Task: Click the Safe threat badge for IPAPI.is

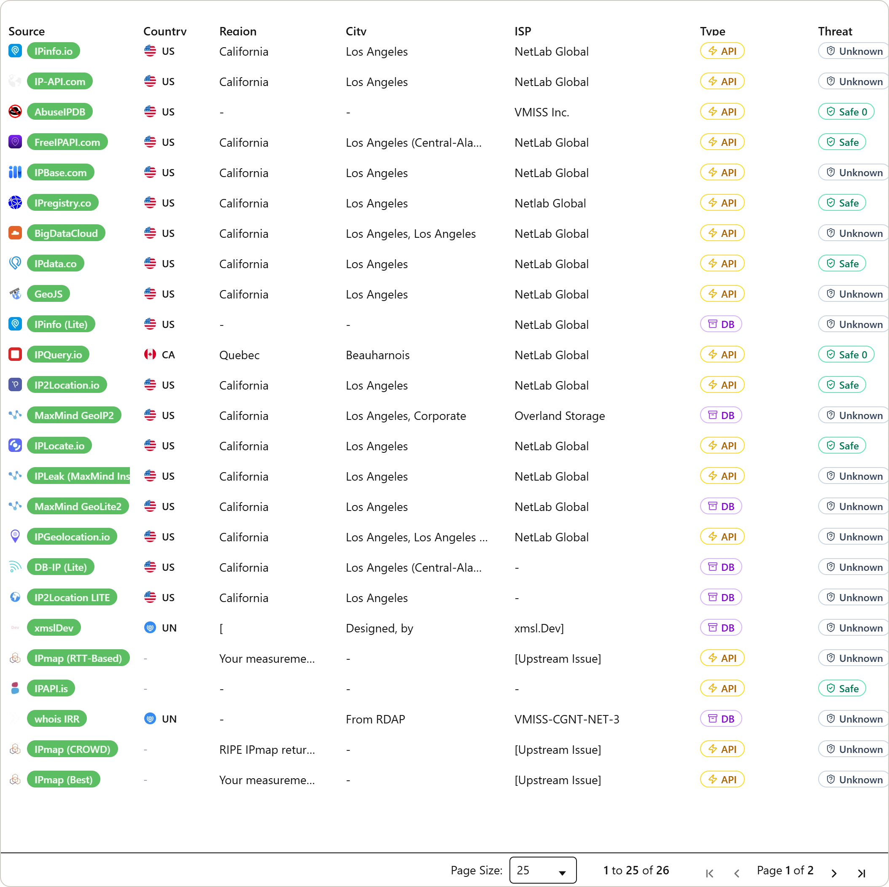Action: [x=842, y=688]
